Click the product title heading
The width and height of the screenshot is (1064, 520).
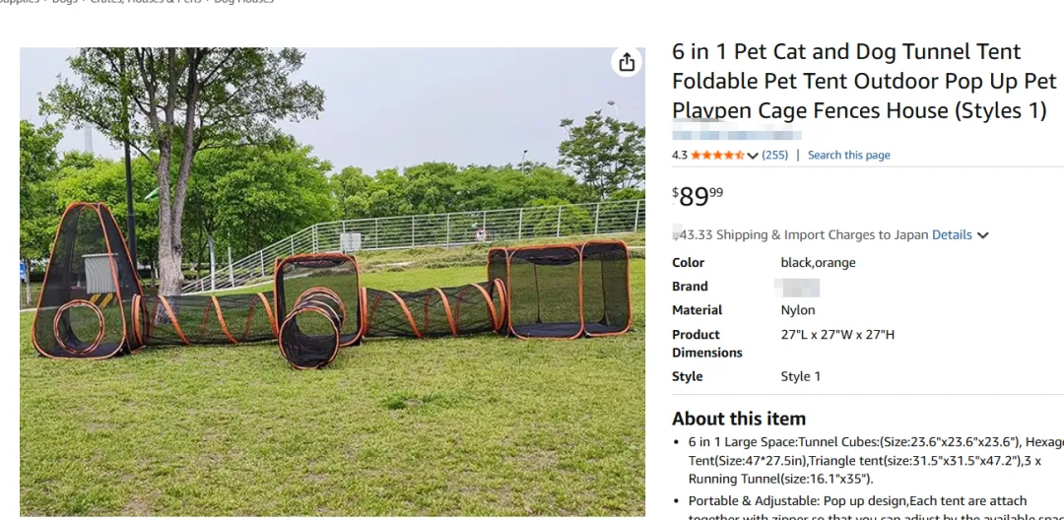click(864, 81)
